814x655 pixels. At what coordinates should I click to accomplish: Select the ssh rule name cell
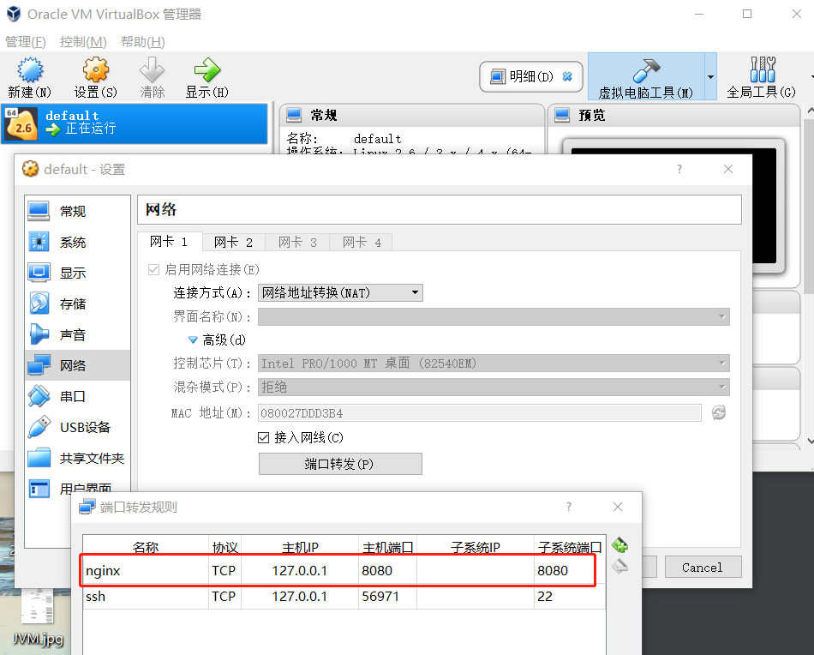click(146, 597)
